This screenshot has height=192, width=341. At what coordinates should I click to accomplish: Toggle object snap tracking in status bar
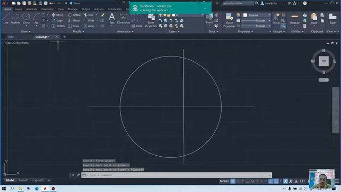[271, 181]
